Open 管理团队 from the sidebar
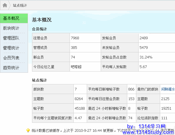 coord(11,38)
